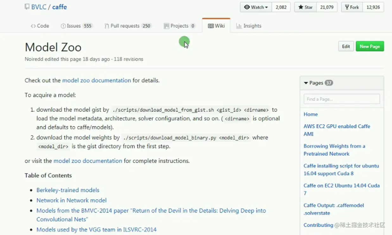Click the Wiki book icon
This screenshot has height=235, width=392.
[x=211, y=26]
